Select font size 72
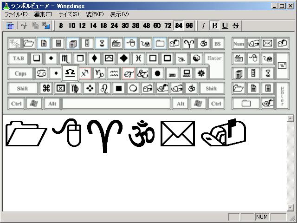This screenshot has height=223, width=297. 168,26
